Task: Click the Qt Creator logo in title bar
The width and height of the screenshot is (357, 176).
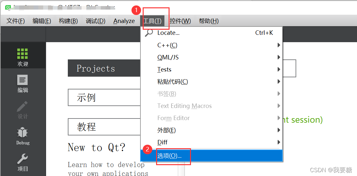Action: pyautogui.click(x=8, y=7)
